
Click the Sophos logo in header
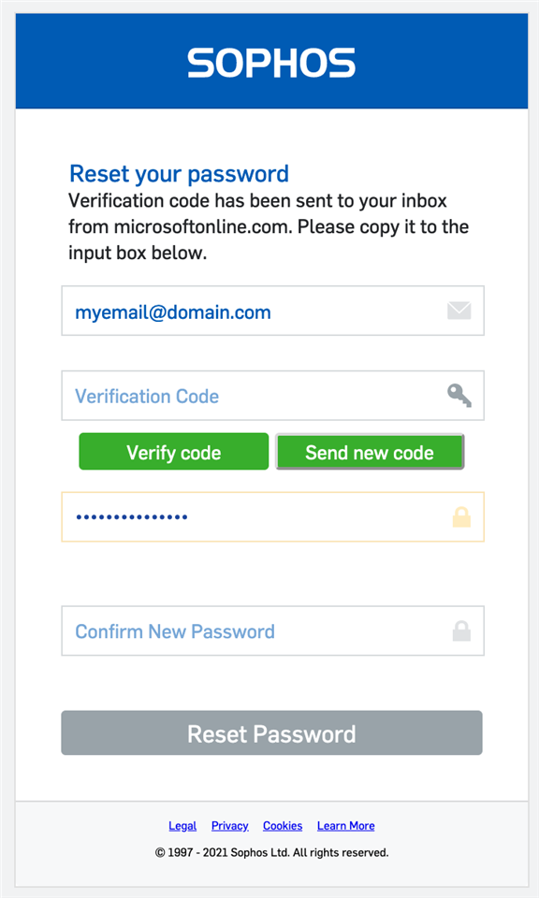point(271,63)
